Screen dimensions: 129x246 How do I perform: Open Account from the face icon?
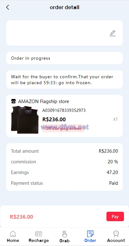(116, 234)
